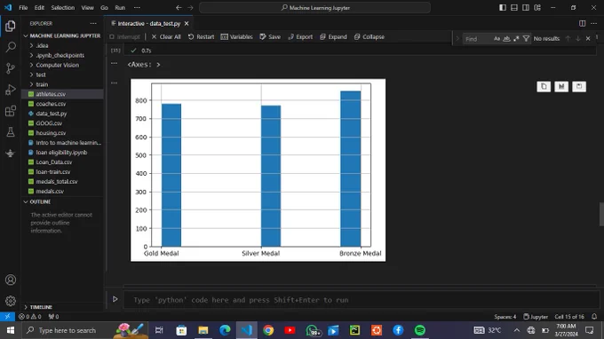Close the find widget
This screenshot has width=604, height=339.
tap(588, 38)
